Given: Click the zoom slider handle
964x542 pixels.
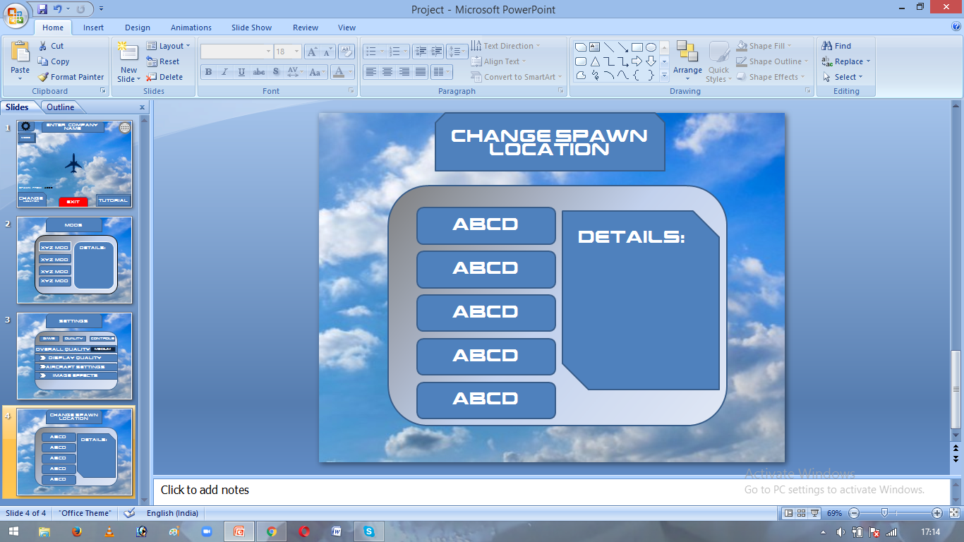Looking at the screenshot, I should (884, 513).
